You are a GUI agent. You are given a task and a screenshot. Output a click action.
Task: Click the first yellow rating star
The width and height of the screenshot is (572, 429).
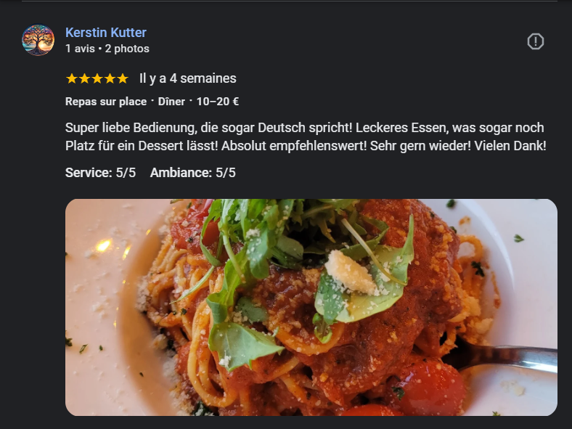[71, 78]
